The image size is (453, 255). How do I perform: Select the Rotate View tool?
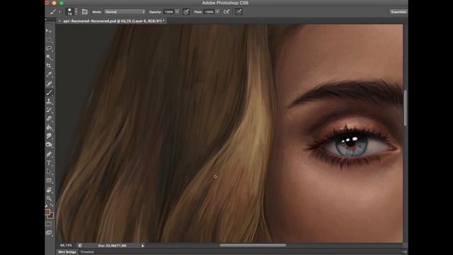49,190
